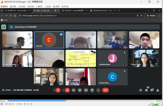Open the meeting details info icon

pyautogui.click(x=141, y=90)
